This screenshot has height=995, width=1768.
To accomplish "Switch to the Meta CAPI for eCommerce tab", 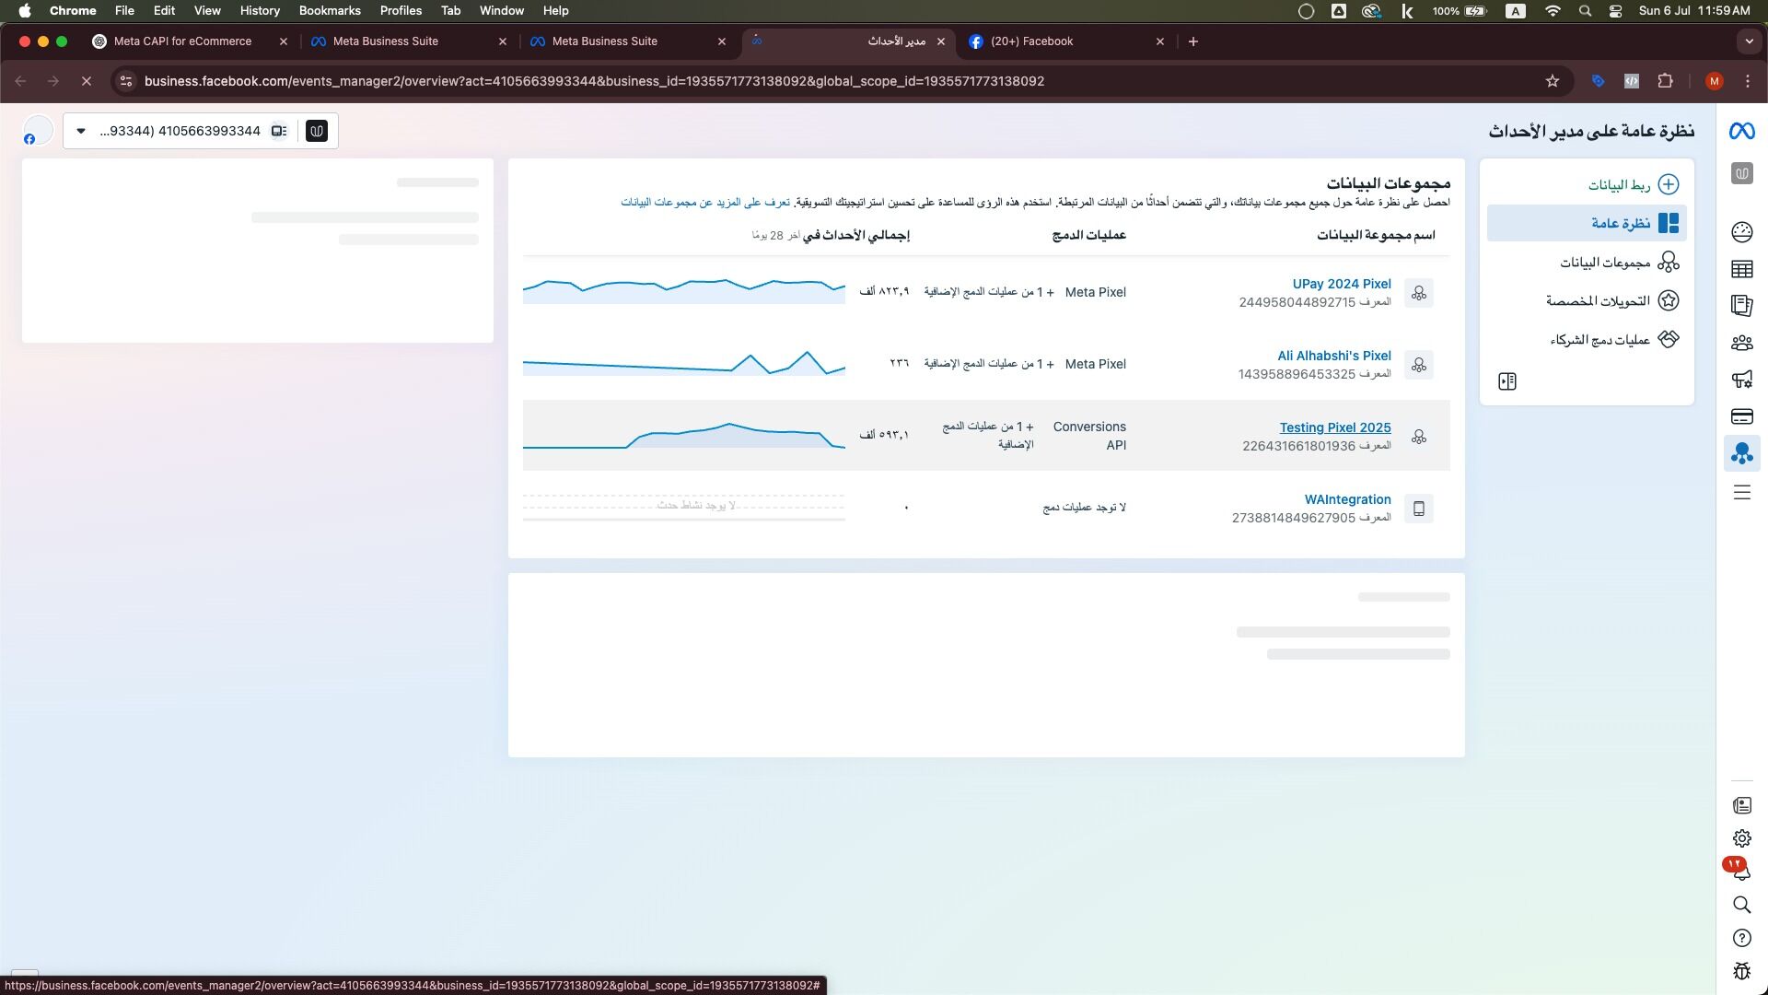I will coord(182,41).
